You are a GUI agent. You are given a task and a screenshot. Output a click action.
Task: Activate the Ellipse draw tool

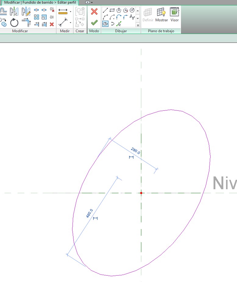pyautogui.click(x=105, y=23)
